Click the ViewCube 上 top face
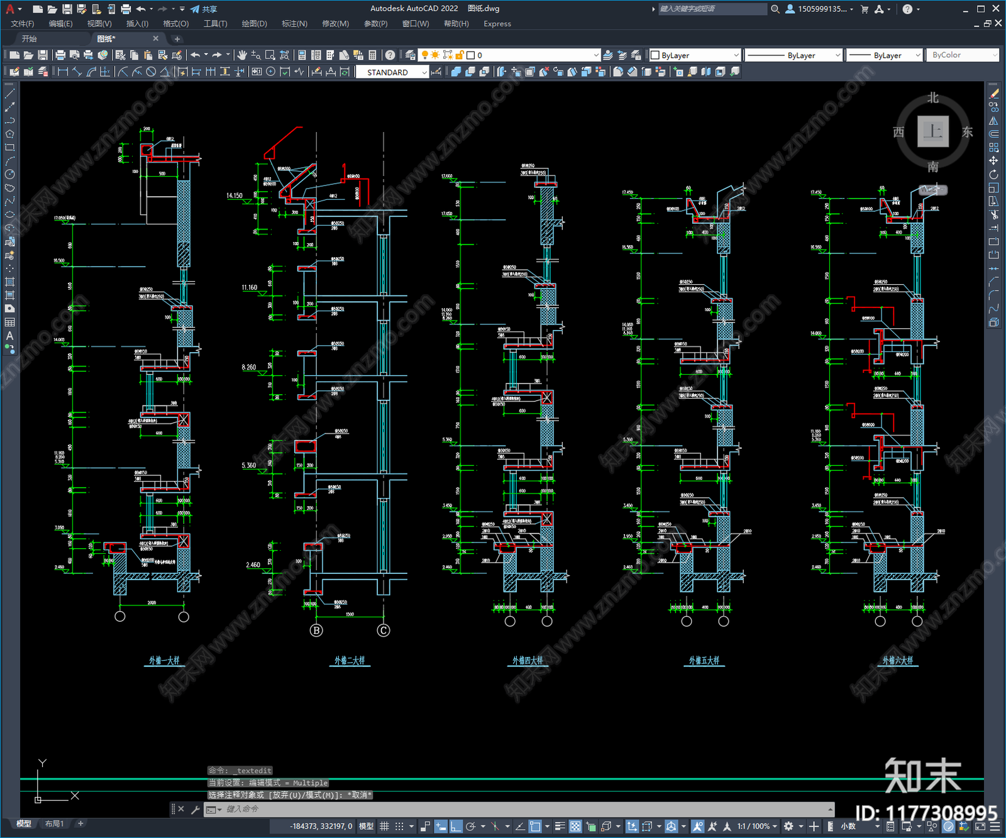 [x=933, y=131]
